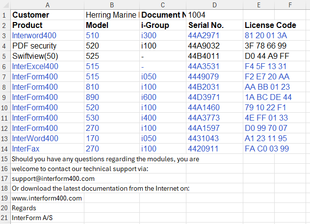The height and width of the screenshot is (224, 310).
Task: Click the License Code header cell
Action: tap(274, 25)
